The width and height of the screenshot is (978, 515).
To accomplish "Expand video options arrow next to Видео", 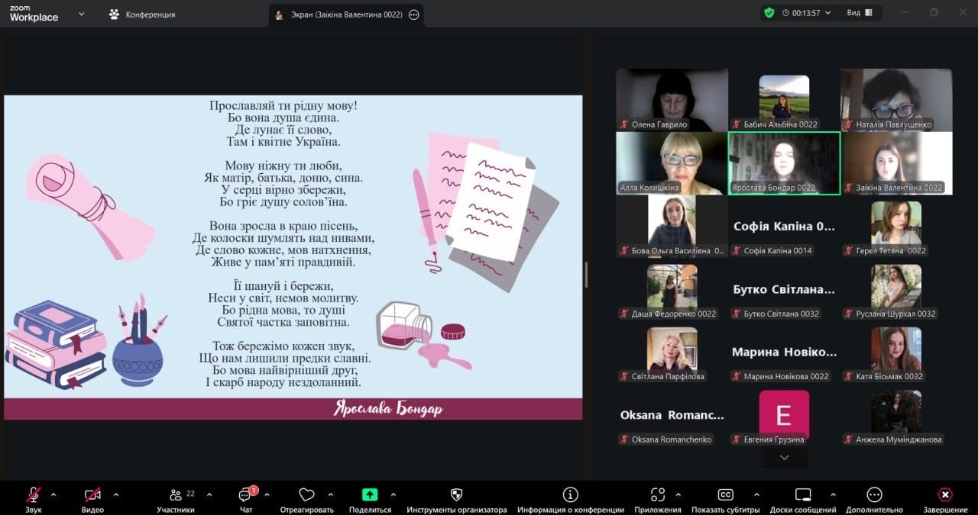I will [116, 494].
